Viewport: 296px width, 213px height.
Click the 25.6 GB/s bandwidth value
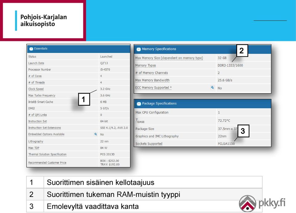point(225,80)
